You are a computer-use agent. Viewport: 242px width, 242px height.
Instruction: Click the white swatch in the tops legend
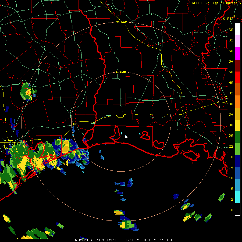(237, 30)
